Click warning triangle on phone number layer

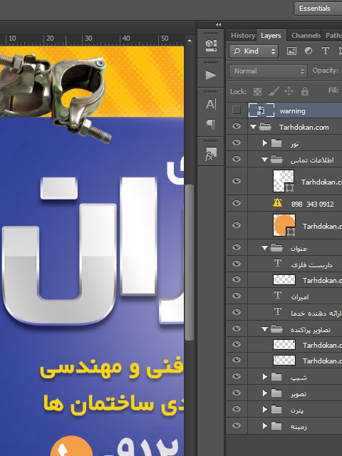[x=277, y=202]
